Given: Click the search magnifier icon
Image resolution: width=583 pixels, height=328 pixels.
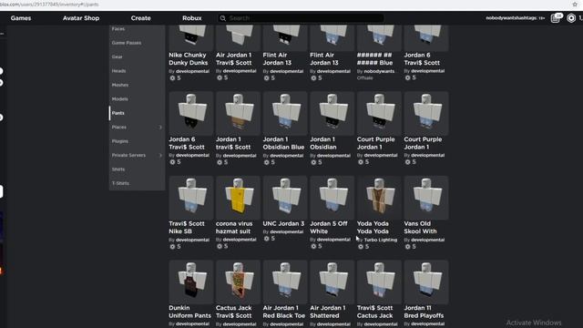Looking at the screenshot, I should 222,18.
